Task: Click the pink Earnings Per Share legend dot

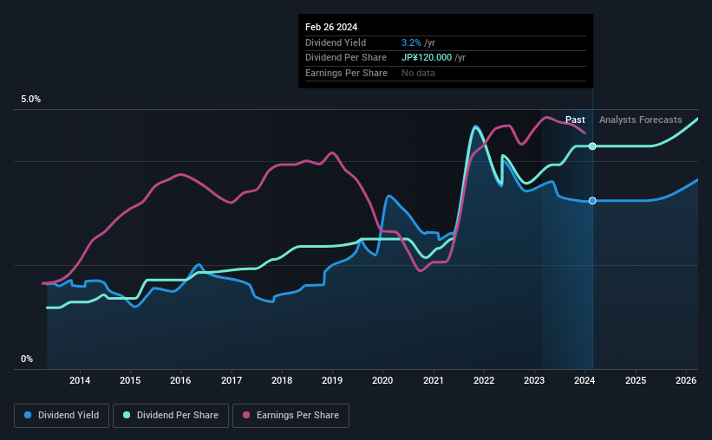Action: (246, 415)
